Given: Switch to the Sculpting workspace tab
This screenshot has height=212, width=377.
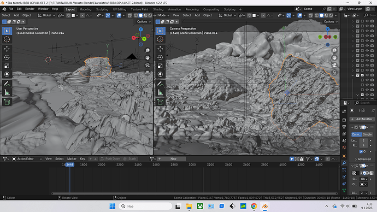Looking at the screenshot, I should pos(102,9).
